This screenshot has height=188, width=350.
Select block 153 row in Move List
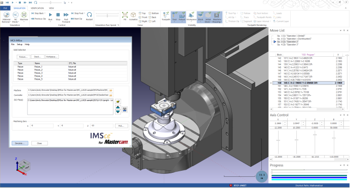309,92
